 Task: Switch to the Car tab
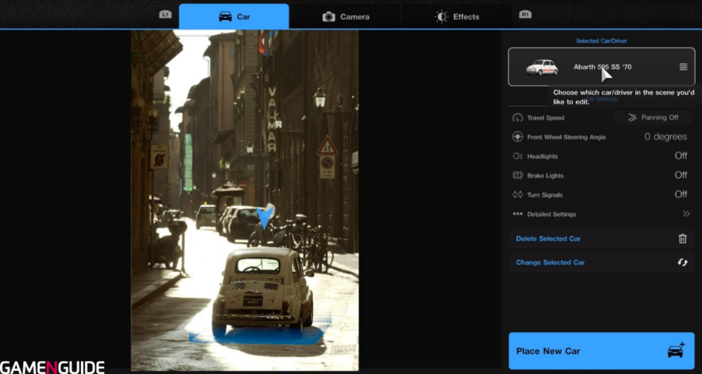(x=233, y=17)
